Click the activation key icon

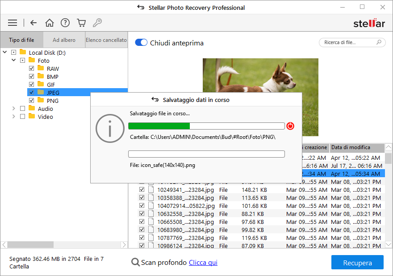[x=97, y=23]
